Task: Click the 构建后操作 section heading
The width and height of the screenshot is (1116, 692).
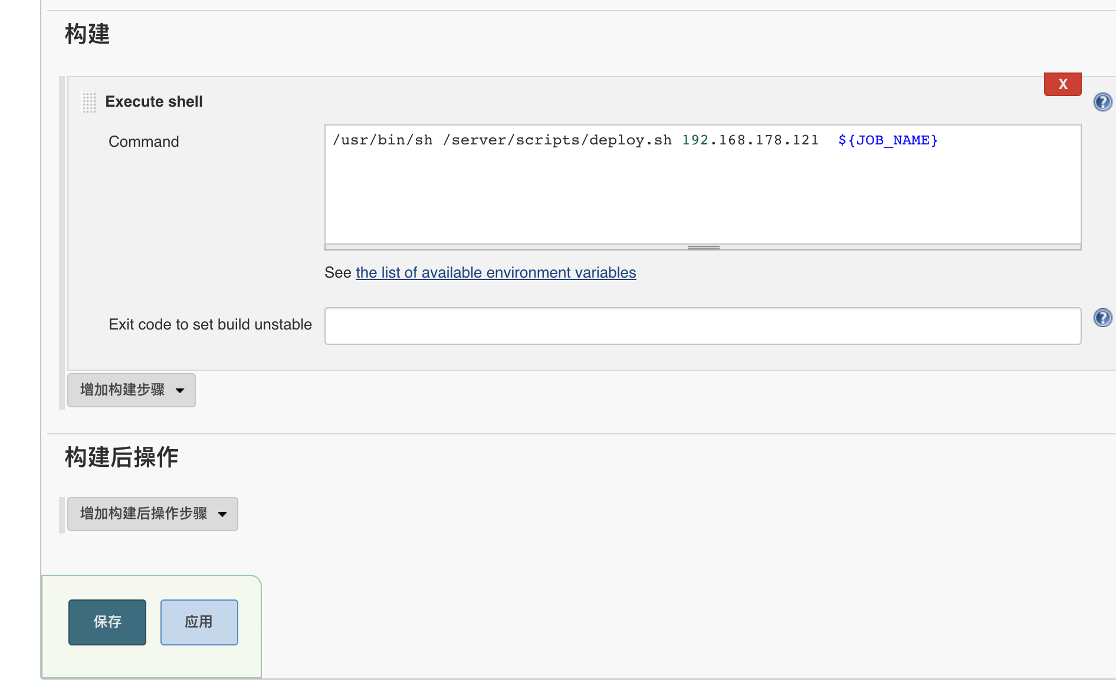Action: point(122,457)
